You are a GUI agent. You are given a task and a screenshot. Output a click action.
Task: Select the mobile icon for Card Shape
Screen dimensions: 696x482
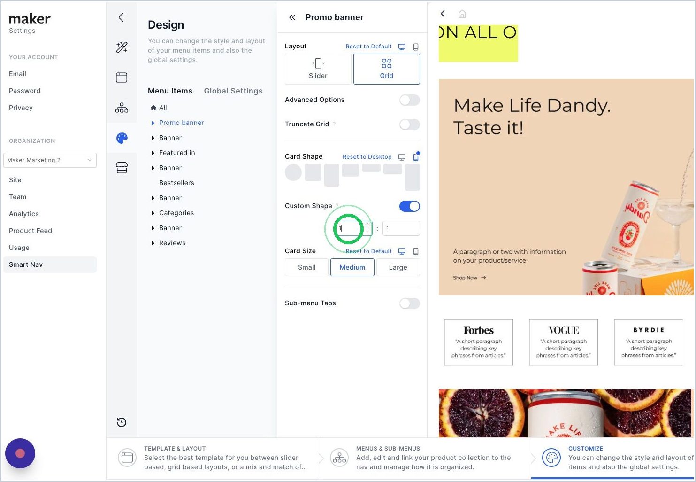click(416, 157)
